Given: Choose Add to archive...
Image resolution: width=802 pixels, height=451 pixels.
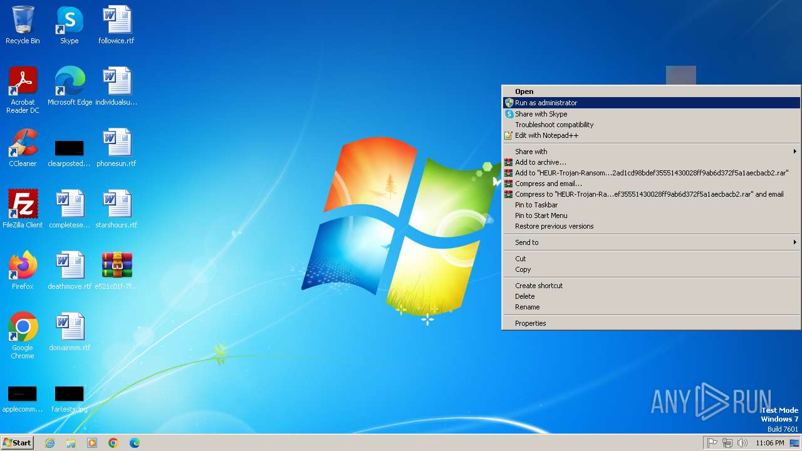Looking at the screenshot, I should point(652,162).
